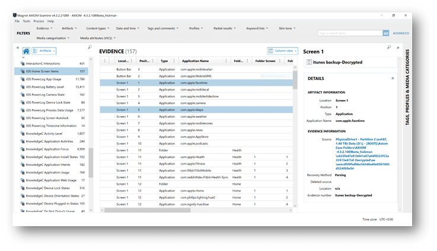This screenshot has height=251, width=437.
Task: Select the com.apple.mobilesafari row
Action: 196,69
